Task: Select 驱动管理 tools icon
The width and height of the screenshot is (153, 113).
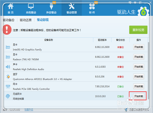Action: click(x=72, y=6)
